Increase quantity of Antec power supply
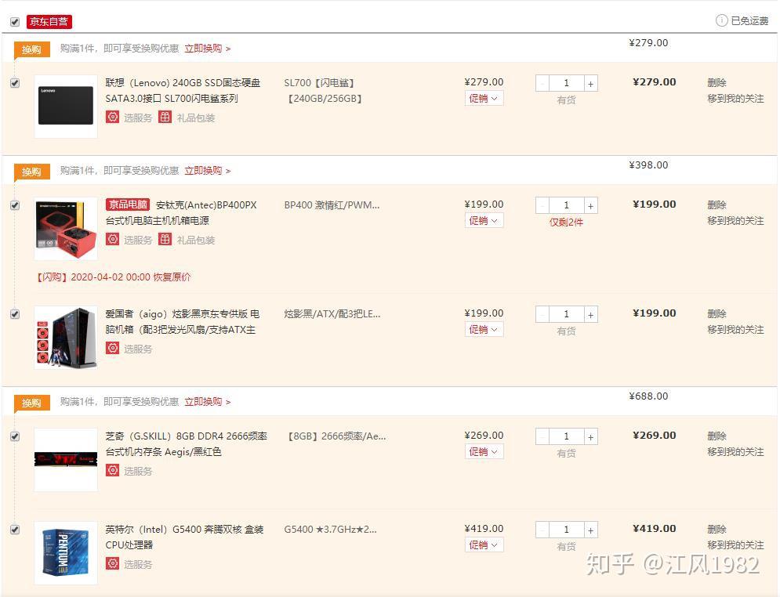 coord(590,206)
